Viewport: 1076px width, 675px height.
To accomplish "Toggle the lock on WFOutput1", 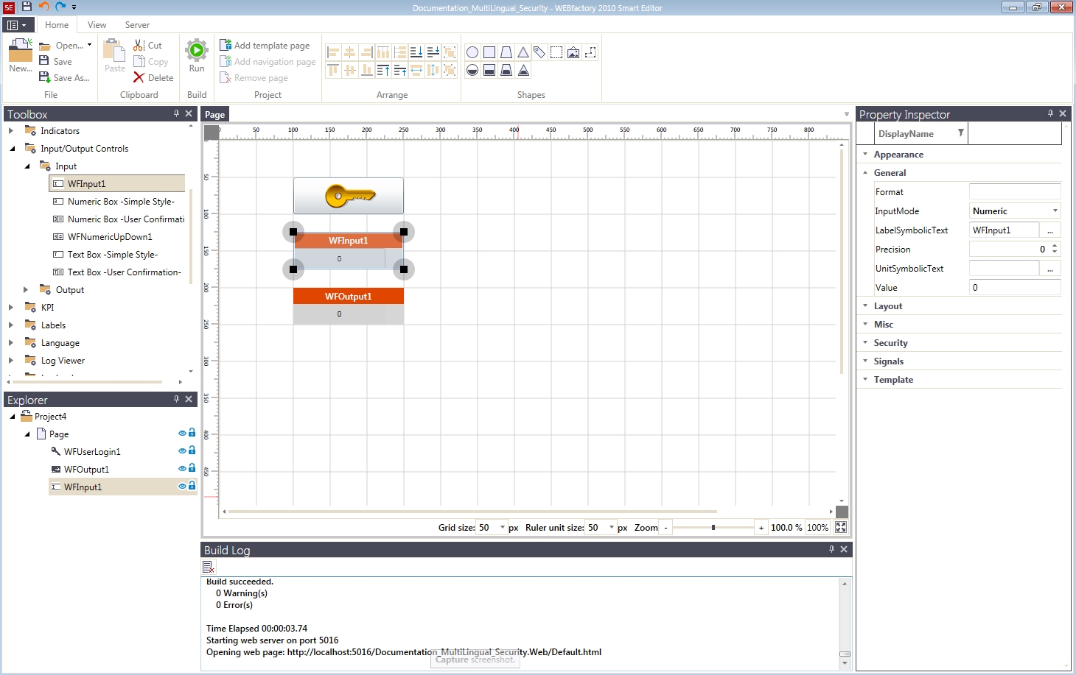I will point(192,469).
